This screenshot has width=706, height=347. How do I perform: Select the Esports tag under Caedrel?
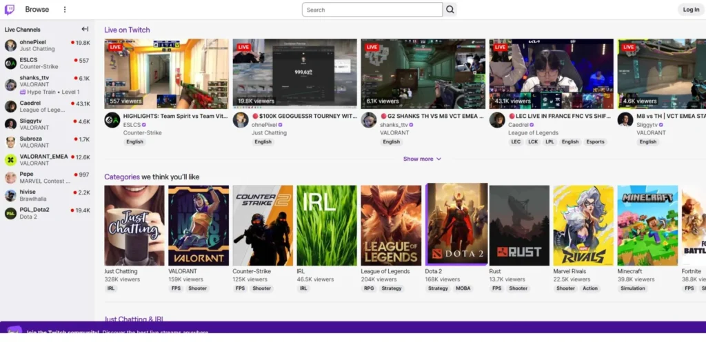(595, 141)
